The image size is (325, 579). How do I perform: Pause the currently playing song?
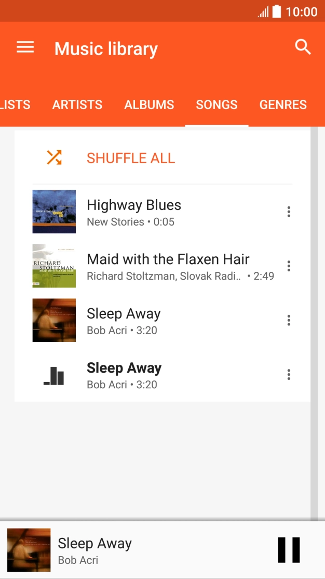coord(289,549)
